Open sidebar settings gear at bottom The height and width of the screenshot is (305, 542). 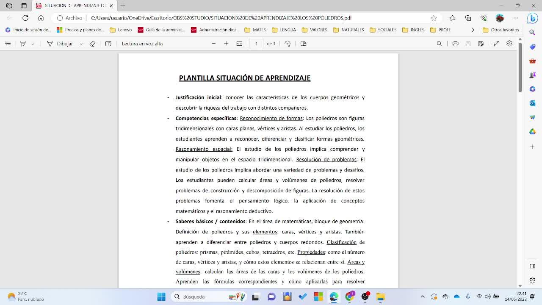(x=532, y=280)
